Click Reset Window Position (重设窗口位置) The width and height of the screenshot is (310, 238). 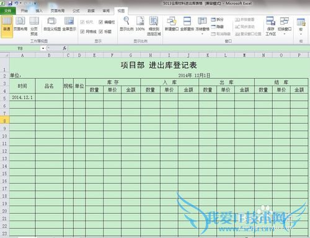pos(248,34)
